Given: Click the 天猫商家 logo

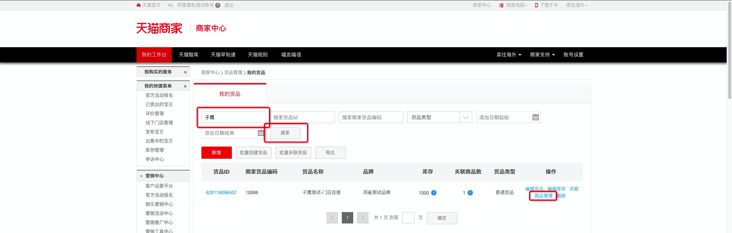Looking at the screenshot, I should [159, 29].
